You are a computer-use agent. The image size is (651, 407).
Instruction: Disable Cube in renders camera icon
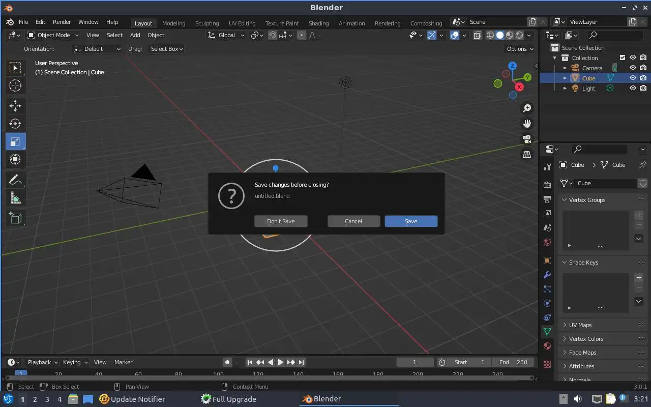tap(643, 78)
